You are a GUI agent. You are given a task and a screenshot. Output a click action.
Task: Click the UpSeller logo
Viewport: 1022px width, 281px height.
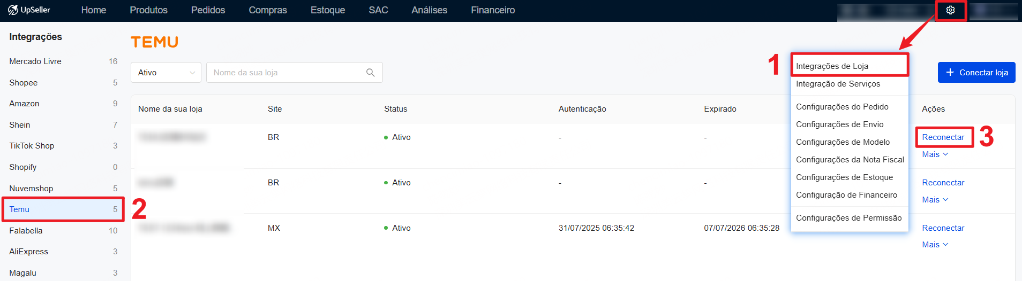29,10
